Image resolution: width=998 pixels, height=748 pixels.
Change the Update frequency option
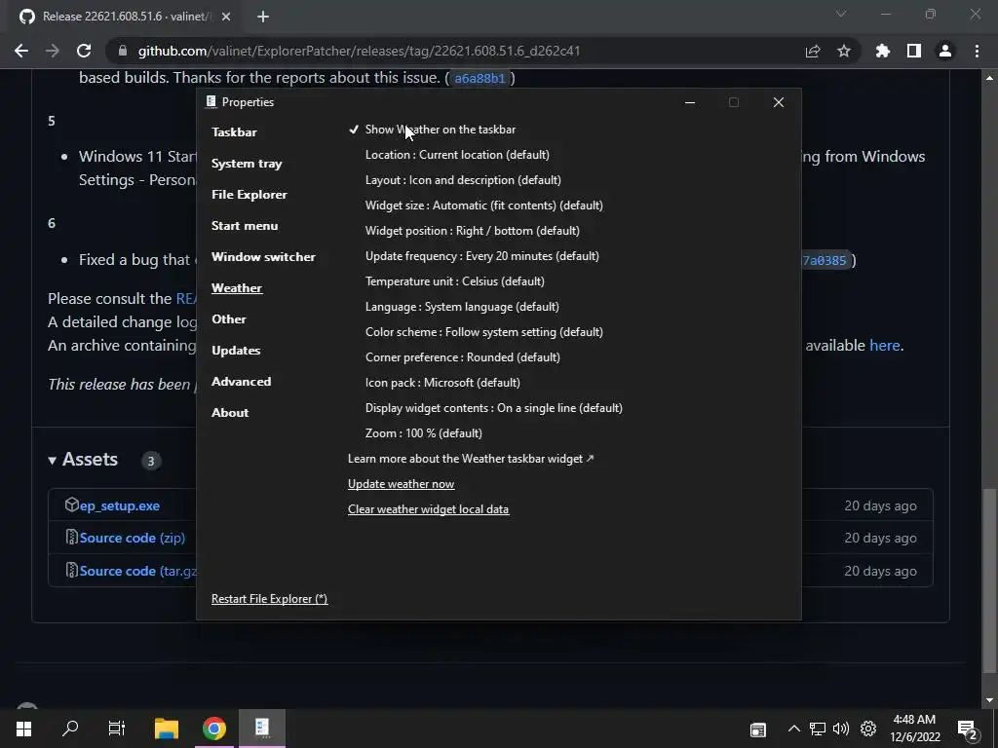coord(481,256)
